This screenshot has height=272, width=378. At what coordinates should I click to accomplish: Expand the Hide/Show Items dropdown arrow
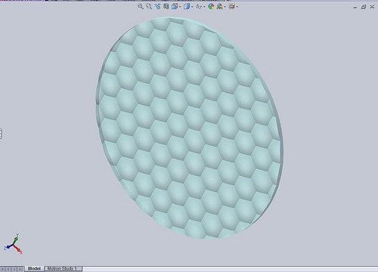click(204, 7)
